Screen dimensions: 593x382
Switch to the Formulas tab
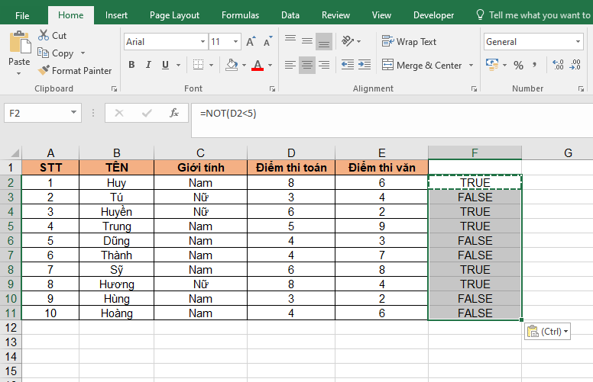(240, 15)
